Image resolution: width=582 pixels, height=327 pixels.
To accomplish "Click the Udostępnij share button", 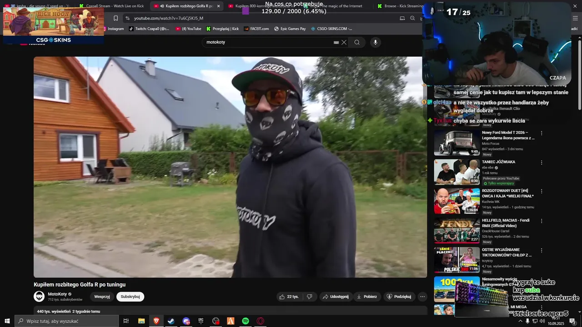I will point(336,297).
